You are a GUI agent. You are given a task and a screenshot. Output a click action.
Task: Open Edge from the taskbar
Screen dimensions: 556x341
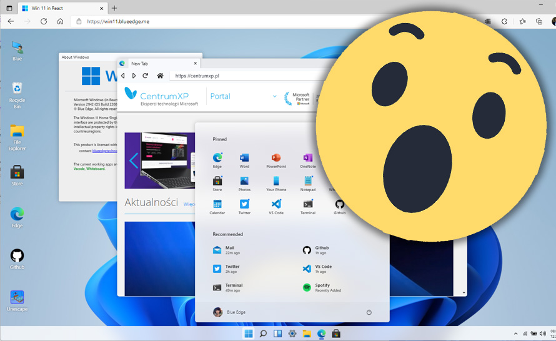322,334
